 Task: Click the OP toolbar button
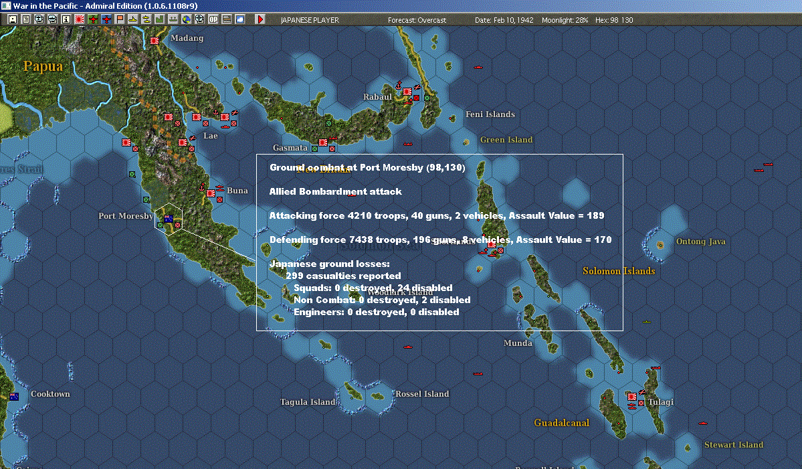tap(213, 19)
